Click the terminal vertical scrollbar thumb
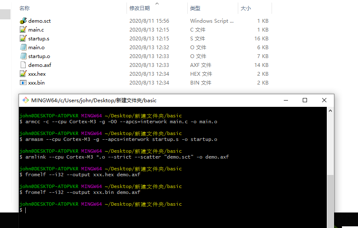This screenshot has width=358, height=228. pos(330,201)
